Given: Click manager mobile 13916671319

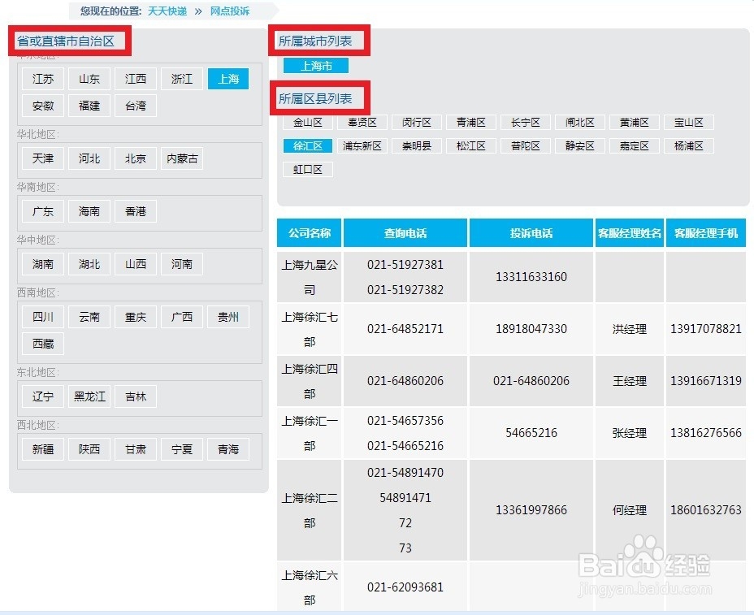Looking at the screenshot, I should coord(706,381).
